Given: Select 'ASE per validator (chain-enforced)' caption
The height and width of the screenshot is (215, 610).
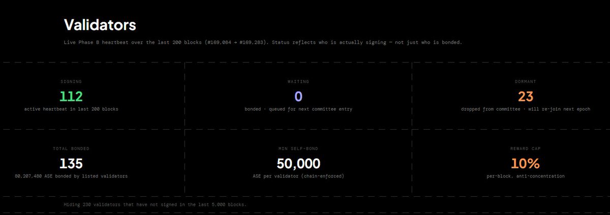Looking at the screenshot, I should coord(298,176).
